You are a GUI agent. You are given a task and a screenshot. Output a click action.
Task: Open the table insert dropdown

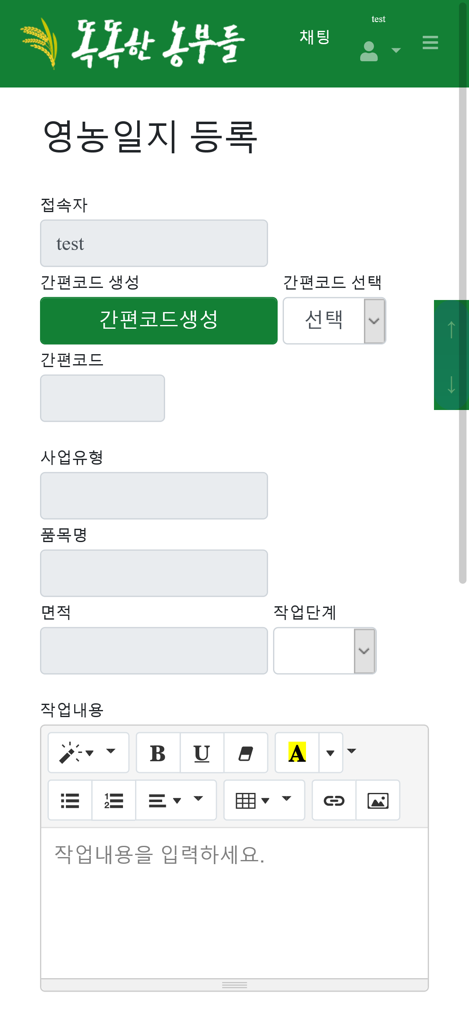264,800
